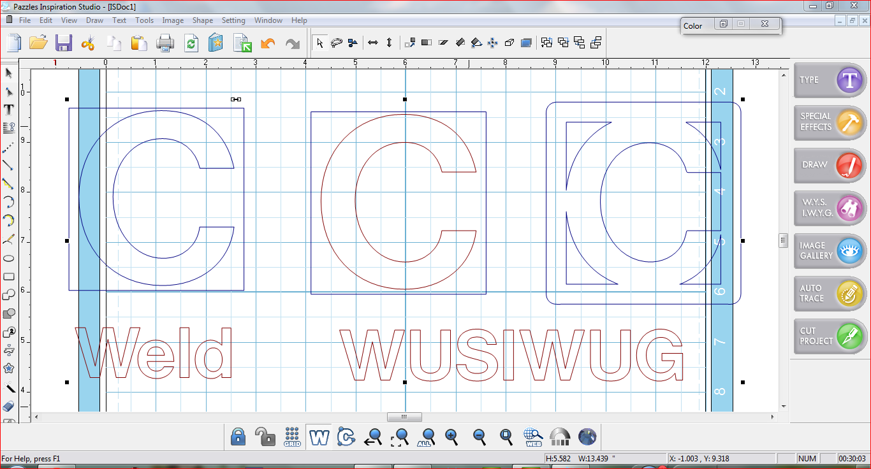This screenshot has width=871, height=469.
Task: Click the SPECIAL EFFECTS button
Action: (x=830, y=122)
